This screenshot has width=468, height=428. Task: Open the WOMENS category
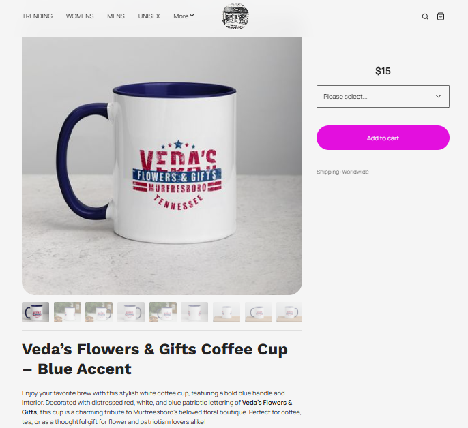(x=80, y=16)
